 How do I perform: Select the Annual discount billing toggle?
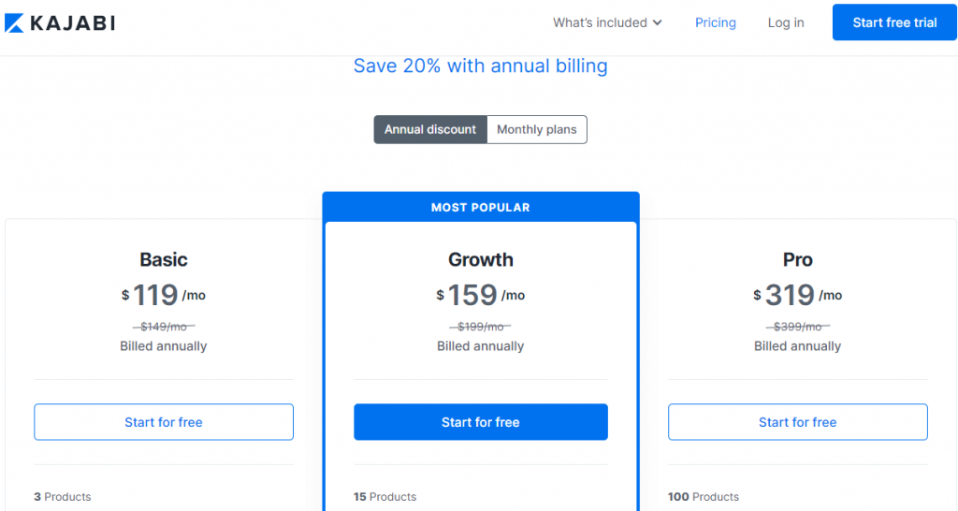click(430, 129)
